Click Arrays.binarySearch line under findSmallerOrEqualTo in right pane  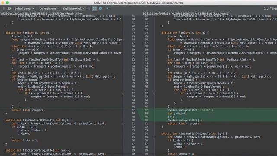(x=215, y=137)
